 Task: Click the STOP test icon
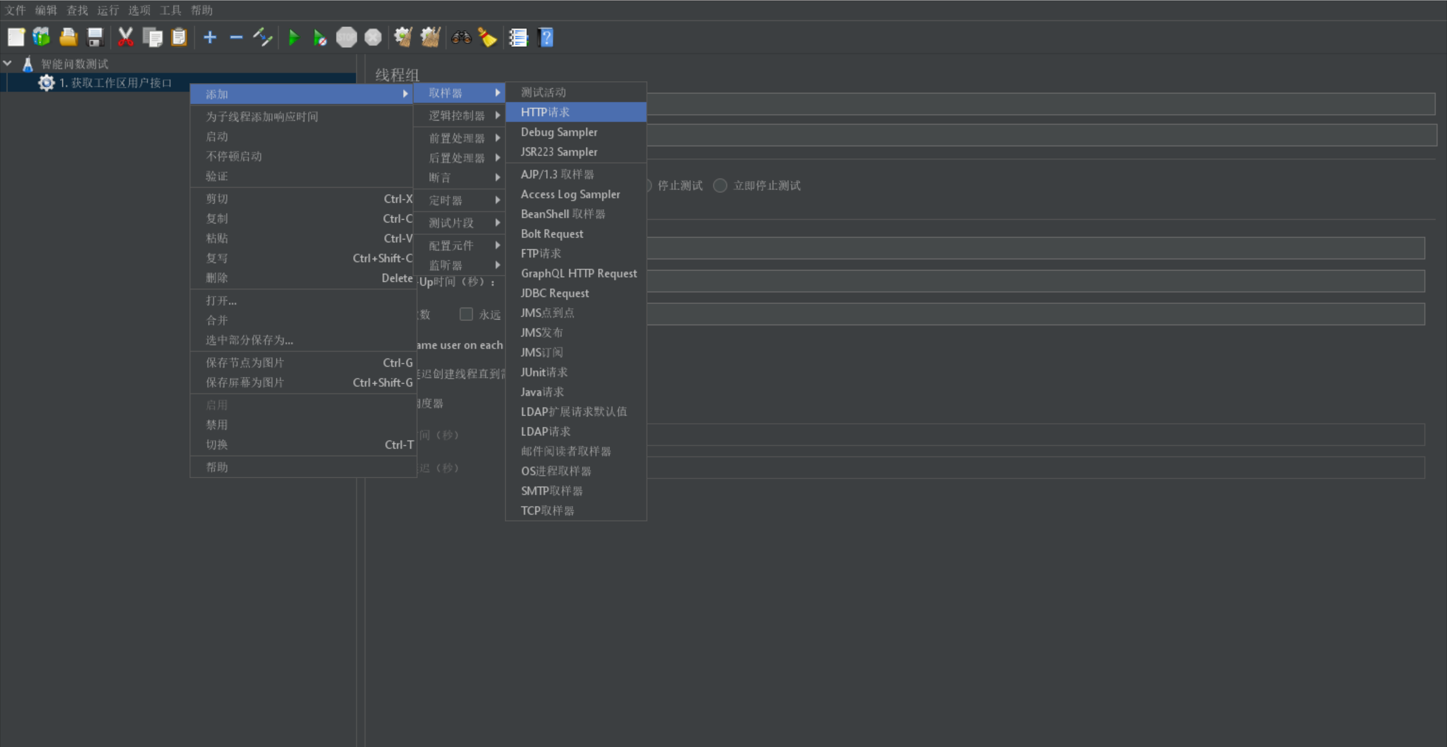click(347, 38)
